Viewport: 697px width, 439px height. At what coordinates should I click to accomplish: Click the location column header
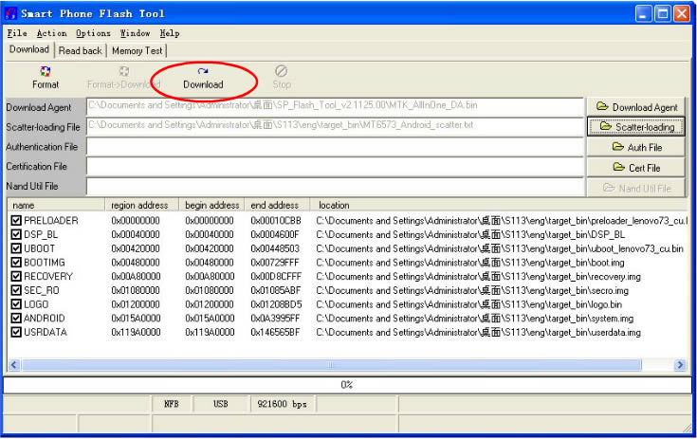pyautogui.click(x=334, y=205)
